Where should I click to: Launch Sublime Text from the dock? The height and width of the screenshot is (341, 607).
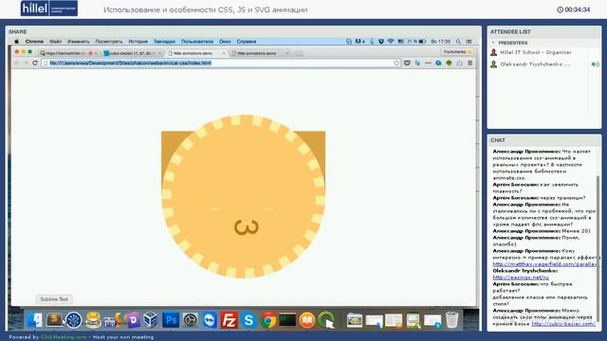point(55,320)
